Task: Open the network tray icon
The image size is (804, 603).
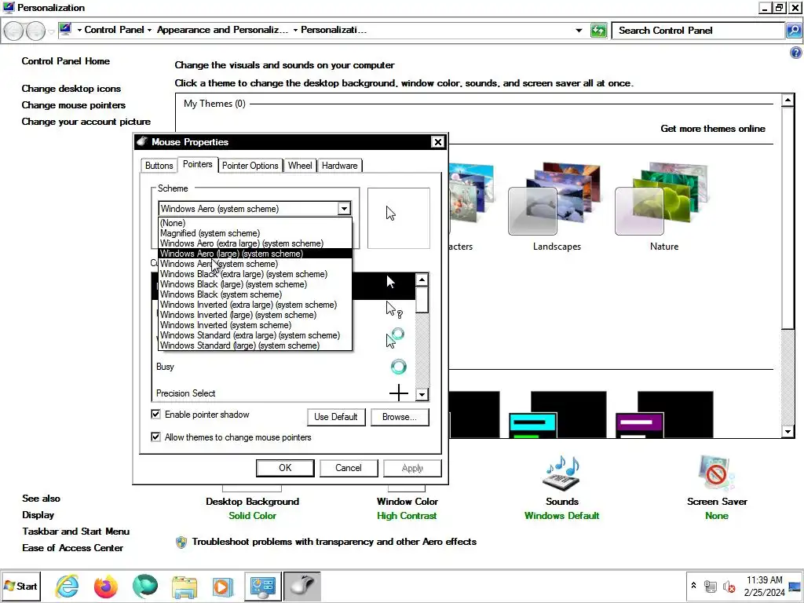Action: point(711,586)
